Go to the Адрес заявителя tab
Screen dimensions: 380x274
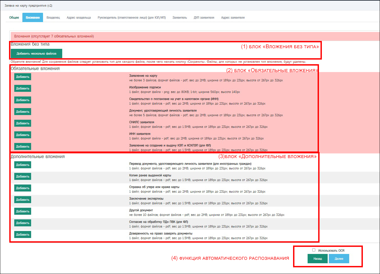click(x=233, y=17)
